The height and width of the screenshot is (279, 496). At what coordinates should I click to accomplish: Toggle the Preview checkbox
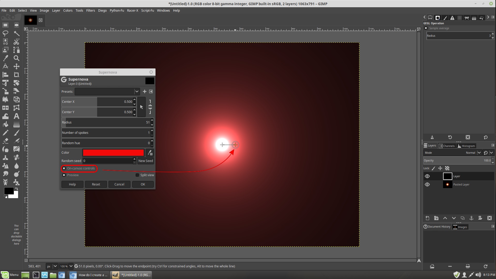coord(64,175)
